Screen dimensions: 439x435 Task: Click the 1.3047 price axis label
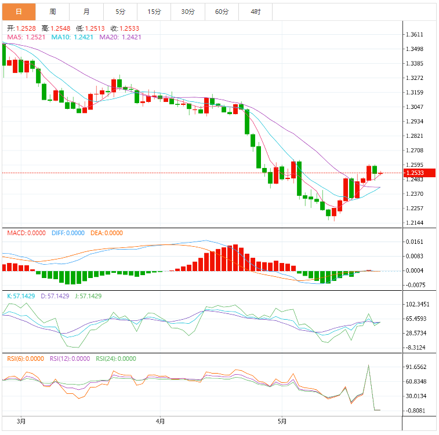pos(415,107)
